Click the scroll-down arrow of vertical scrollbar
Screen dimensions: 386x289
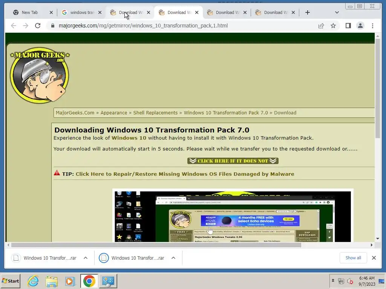(378, 239)
